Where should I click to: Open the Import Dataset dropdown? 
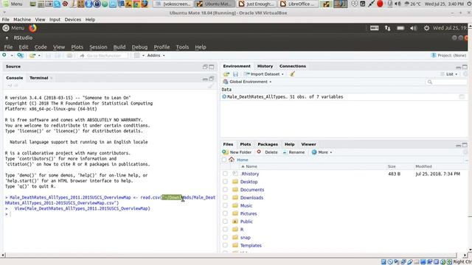(264, 74)
